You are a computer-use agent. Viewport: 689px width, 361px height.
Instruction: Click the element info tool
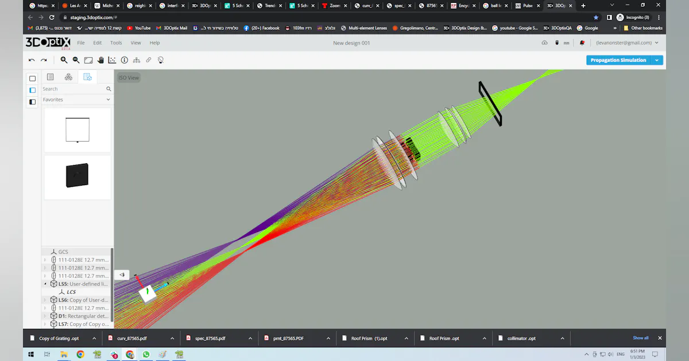[x=124, y=60]
